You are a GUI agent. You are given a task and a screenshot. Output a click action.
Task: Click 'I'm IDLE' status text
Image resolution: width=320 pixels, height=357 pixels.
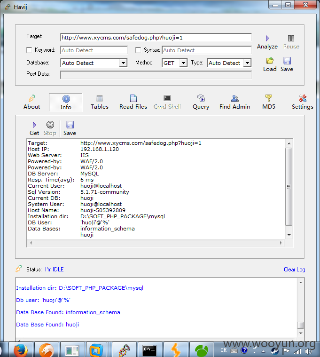point(55,270)
